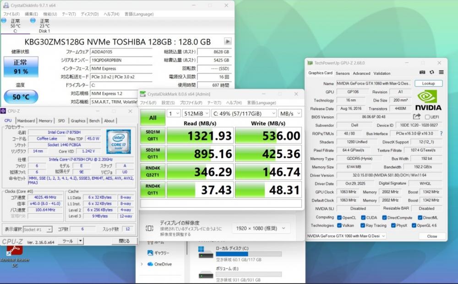Click the All button in CrystalDiskMark

153,117
